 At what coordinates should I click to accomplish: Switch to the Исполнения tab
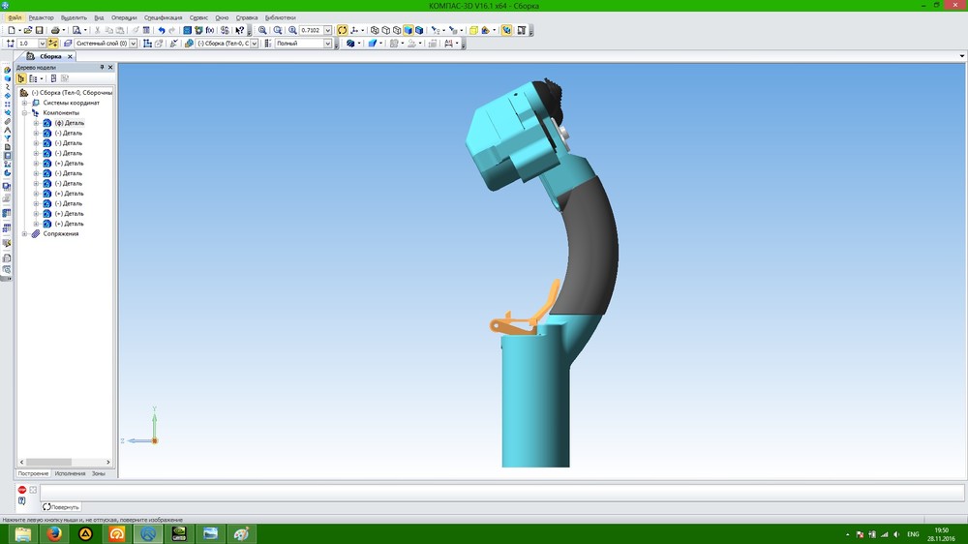(x=70, y=473)
